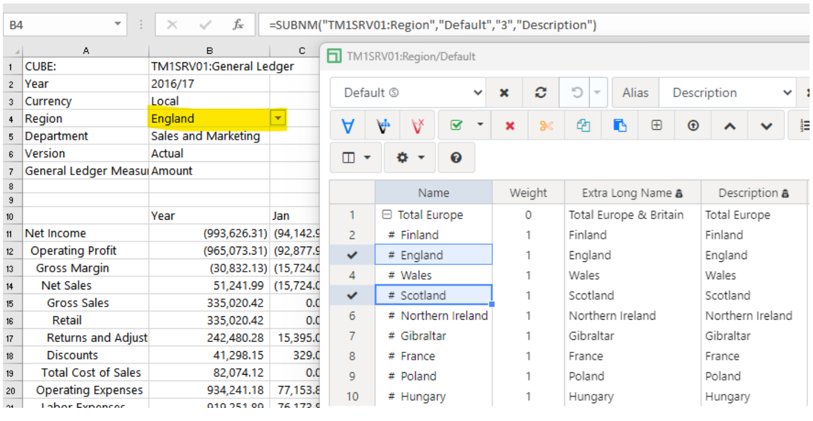Image resolution: width=813 pixels, height=421 pixels.
Task: Click the green checkmark keep-selected icon
Action: (456, 126)
